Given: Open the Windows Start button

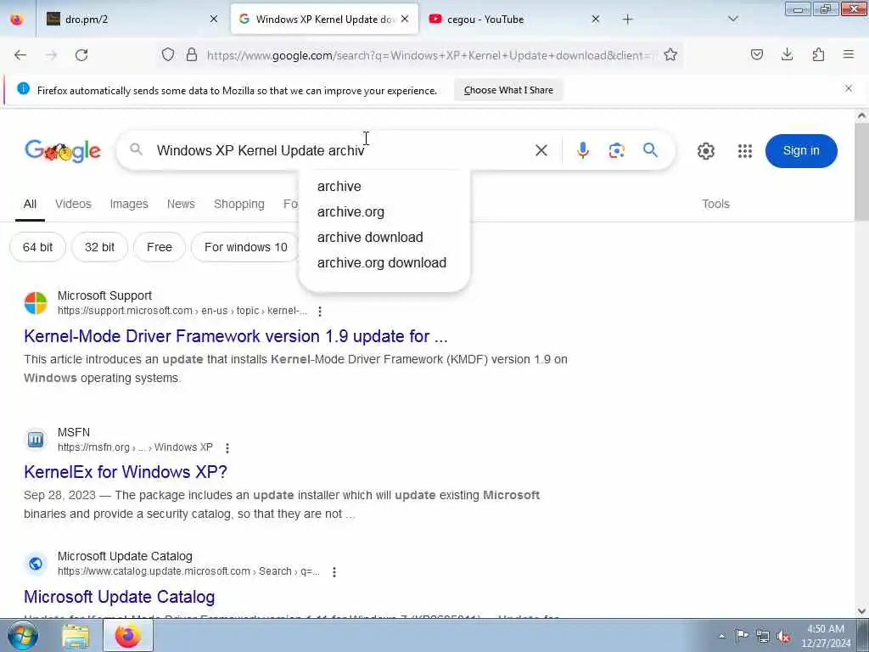Looking at the screenshot, I should point(23,635).
